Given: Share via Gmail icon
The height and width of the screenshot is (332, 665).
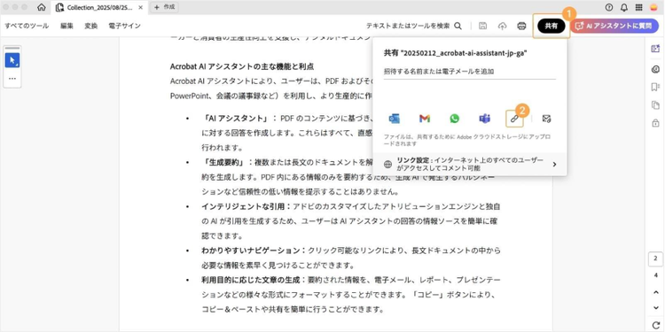Looking at the screenshot, I should pyautogui.click(x=425, y=119).
